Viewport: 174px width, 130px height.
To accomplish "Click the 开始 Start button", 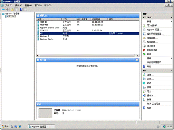I will coord(5,127).
